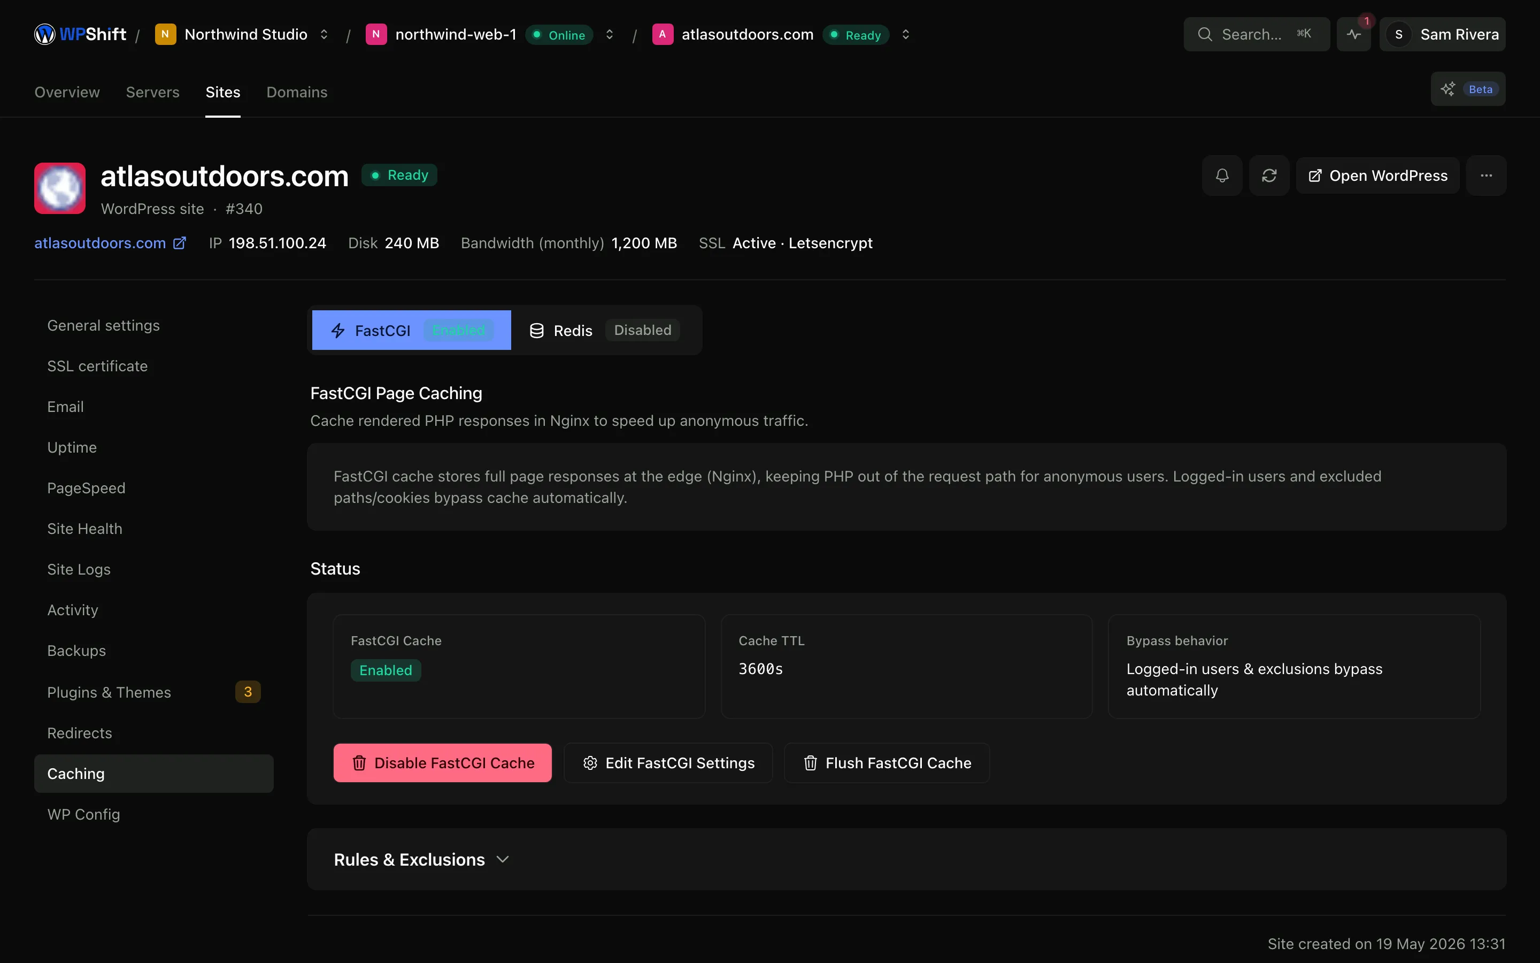Click Disable FastCGI Cache button
1540x963 pixels.
coord(442,763)
